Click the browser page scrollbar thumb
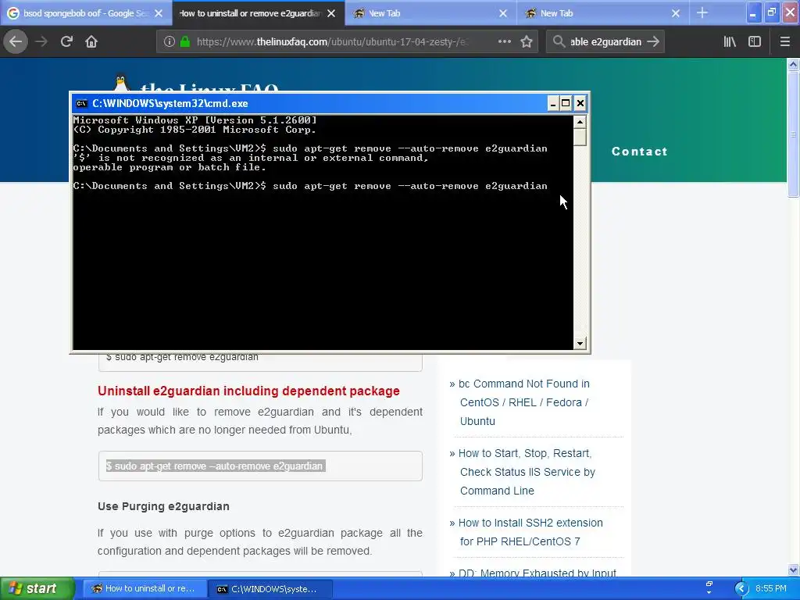 [x=793, y=134]
